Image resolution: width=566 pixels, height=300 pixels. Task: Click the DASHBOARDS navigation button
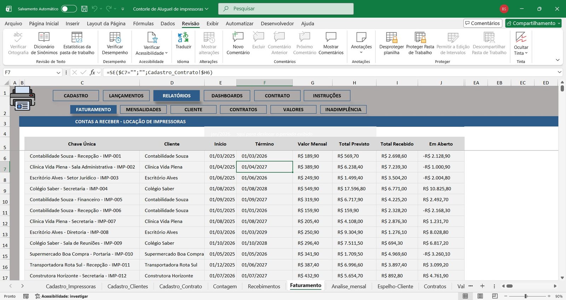point(227,96)
